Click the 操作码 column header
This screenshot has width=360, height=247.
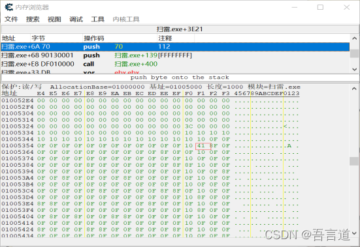[x=120, y=38]
